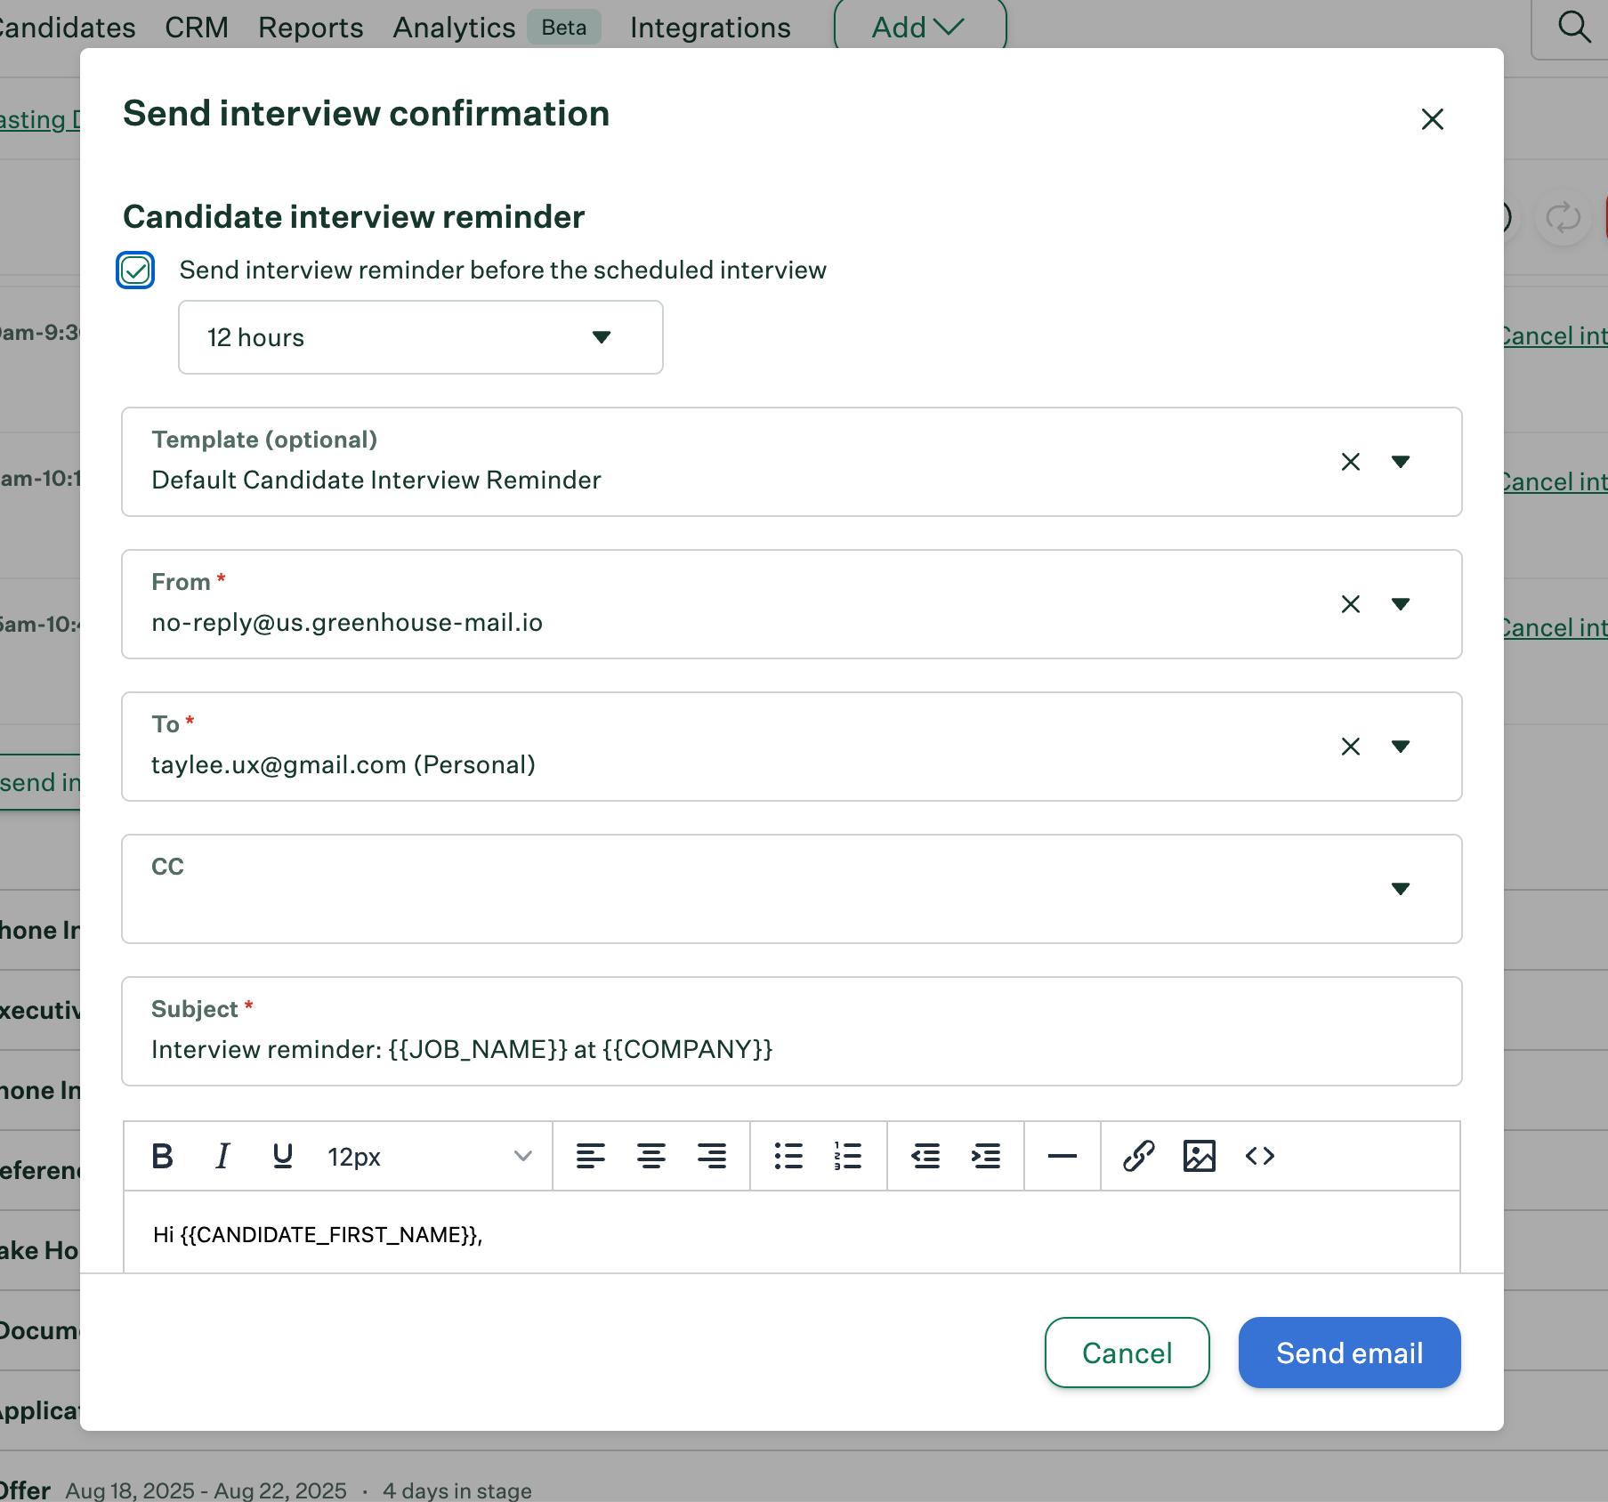Center align the text
The height and width of the screenshot is (1502, 1608).
[x=651, y=1156]
